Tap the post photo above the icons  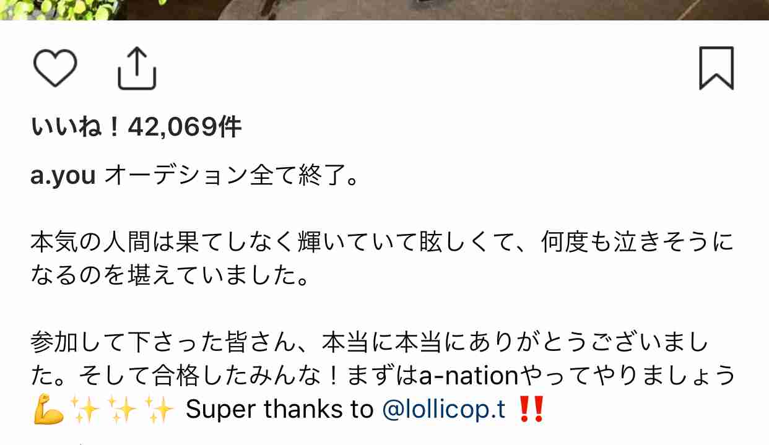(x=384, y=10)
